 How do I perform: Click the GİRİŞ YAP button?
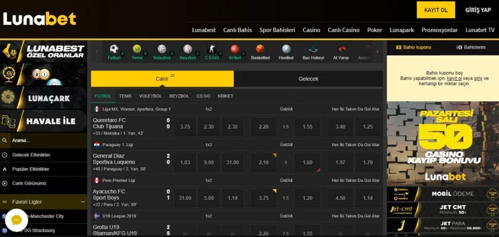pos(479,10)
